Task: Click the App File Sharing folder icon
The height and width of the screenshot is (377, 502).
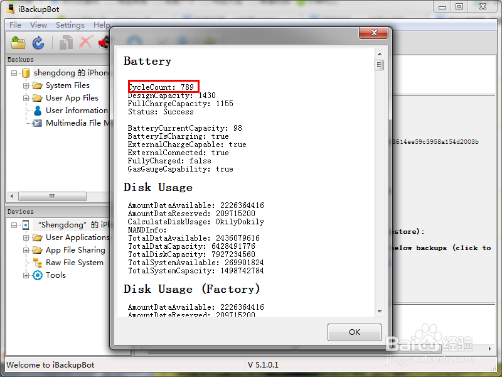Action: click(x=38, y=250)
